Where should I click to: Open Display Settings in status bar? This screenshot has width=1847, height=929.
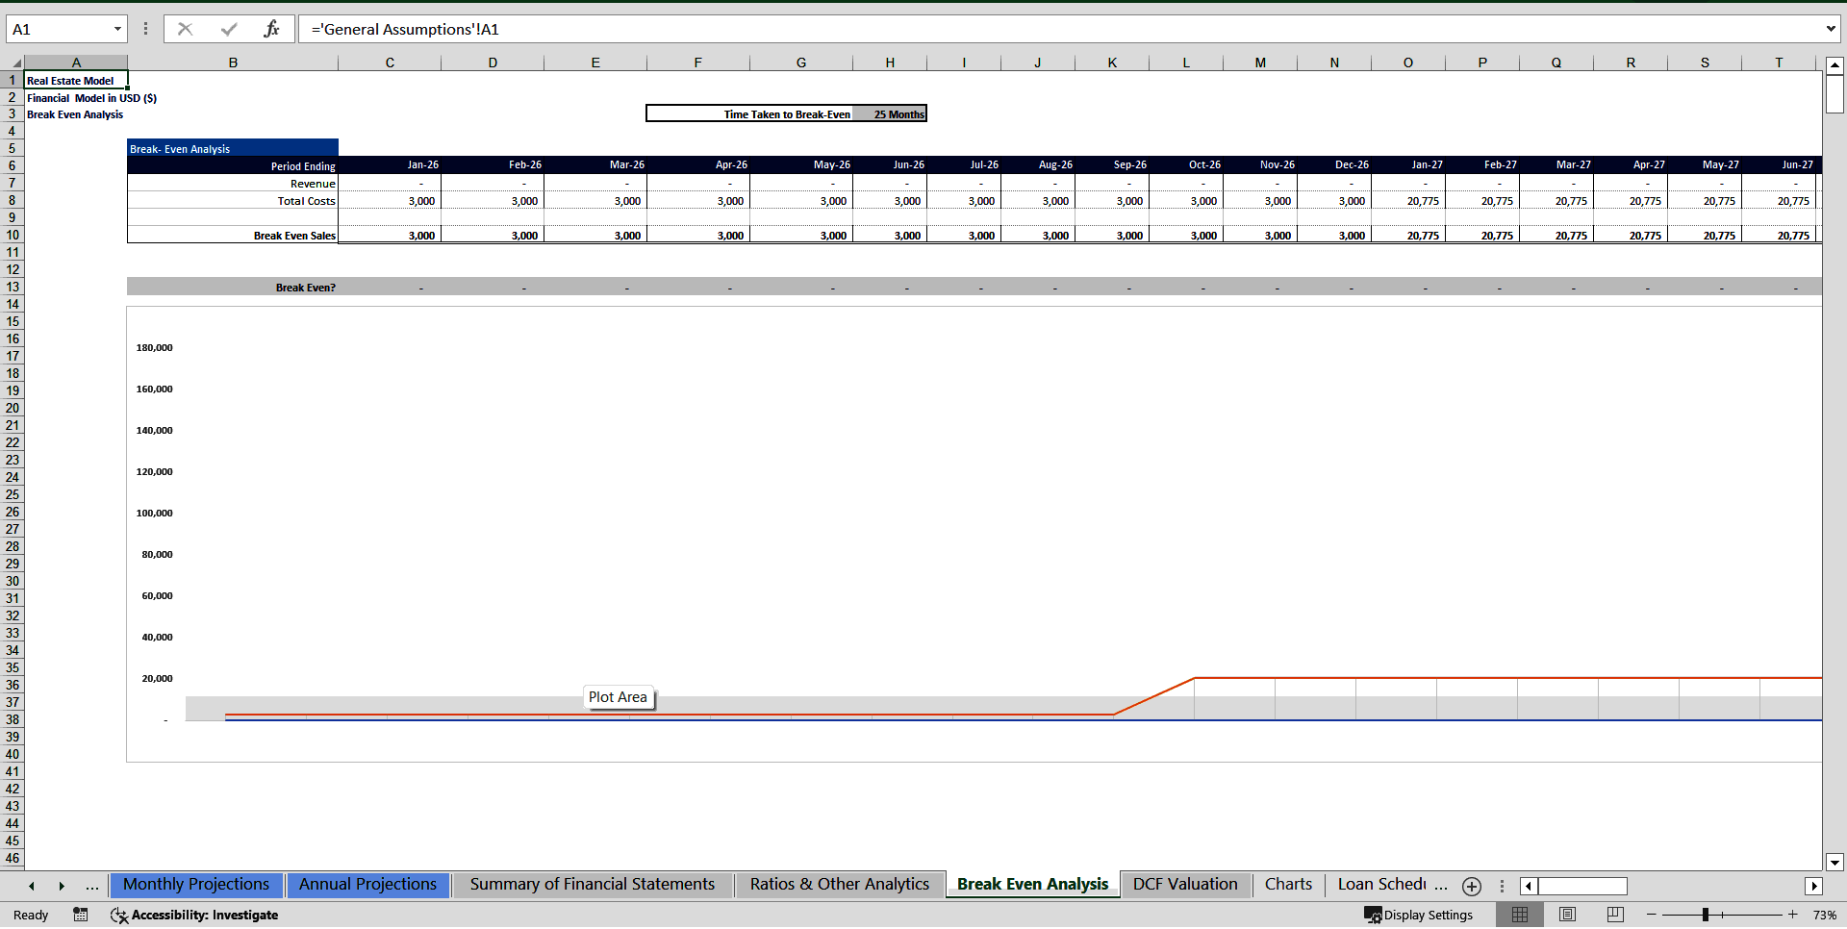[1419, 915]
